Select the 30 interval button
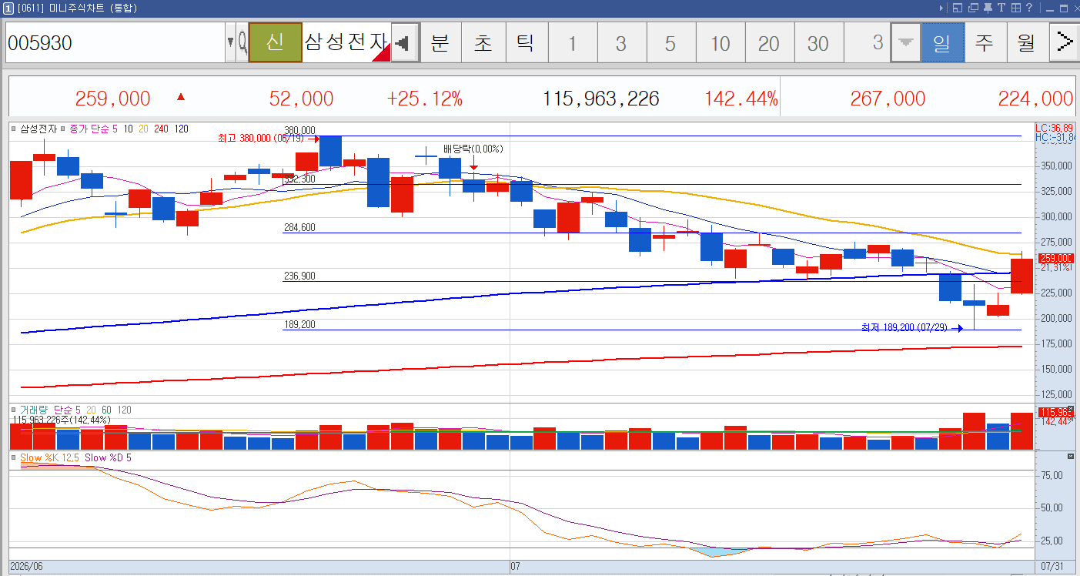Viewport: 1080px width, 576px height. pos(818,43)
